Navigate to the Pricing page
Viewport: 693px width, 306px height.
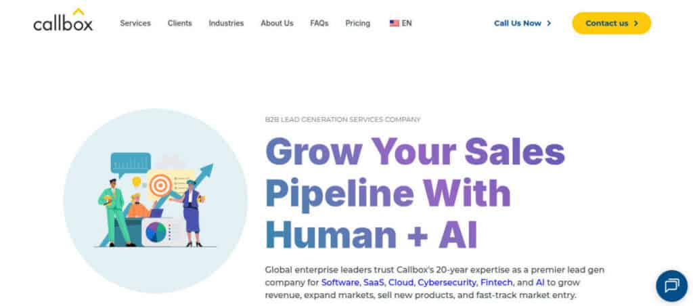pos(358,23)
